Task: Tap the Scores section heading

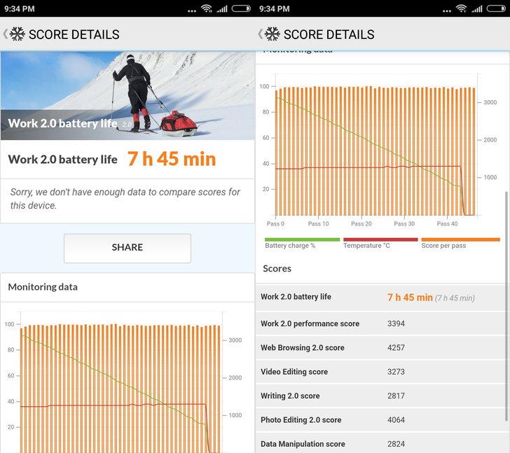Action: (277, 268)
